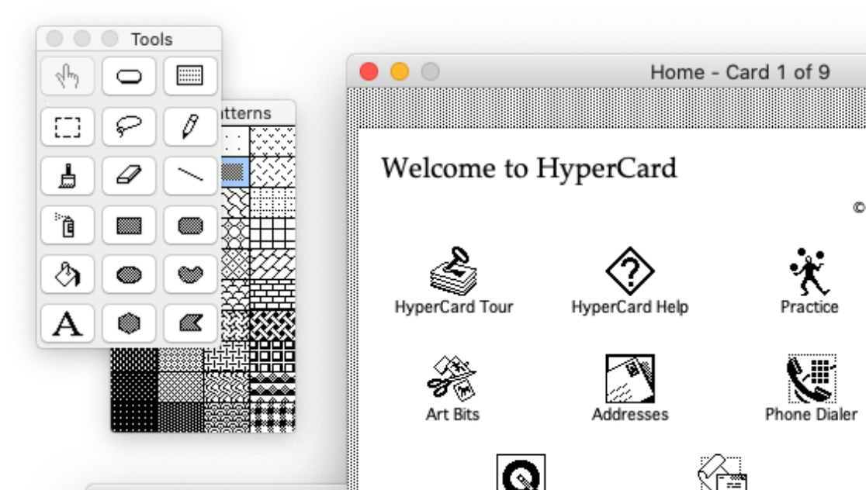Viewport: 866px width, 490px height.
Task: Open the Addresses envelope icon
Action: pos(629,378)
